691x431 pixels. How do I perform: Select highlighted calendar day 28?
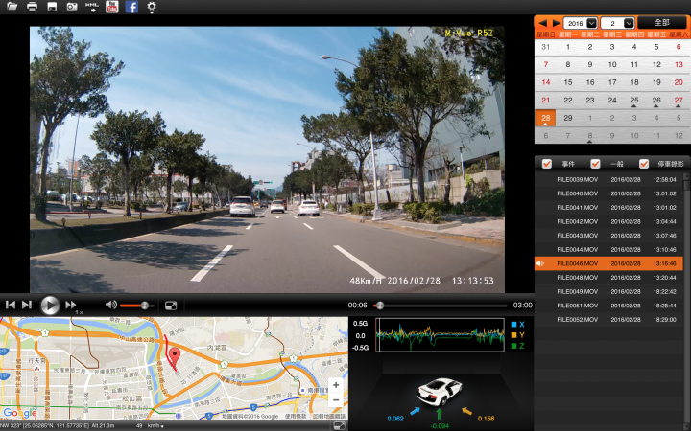(x=545, y=118)
